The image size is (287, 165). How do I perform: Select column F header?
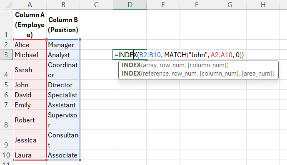(196, 5)
